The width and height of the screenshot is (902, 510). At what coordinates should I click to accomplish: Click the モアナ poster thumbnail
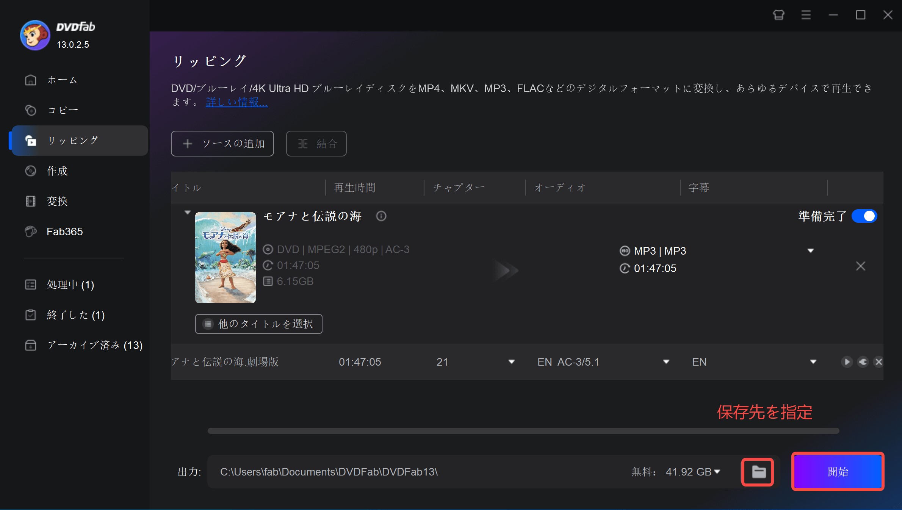point(225,258)
